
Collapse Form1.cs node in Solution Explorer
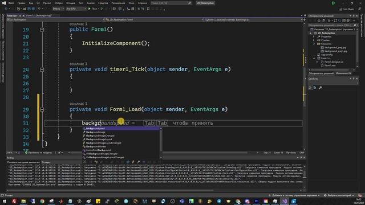click(x=314, y=58)
